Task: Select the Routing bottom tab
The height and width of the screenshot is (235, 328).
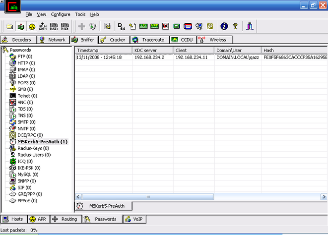Action: tap(66, 219)
